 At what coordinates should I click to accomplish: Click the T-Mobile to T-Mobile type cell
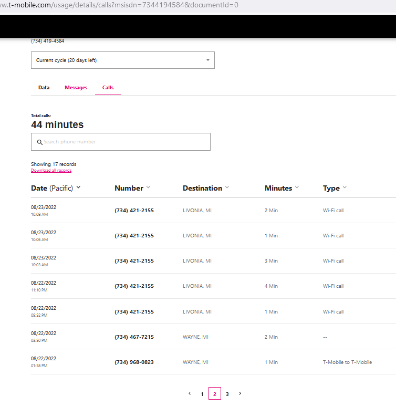347,362
